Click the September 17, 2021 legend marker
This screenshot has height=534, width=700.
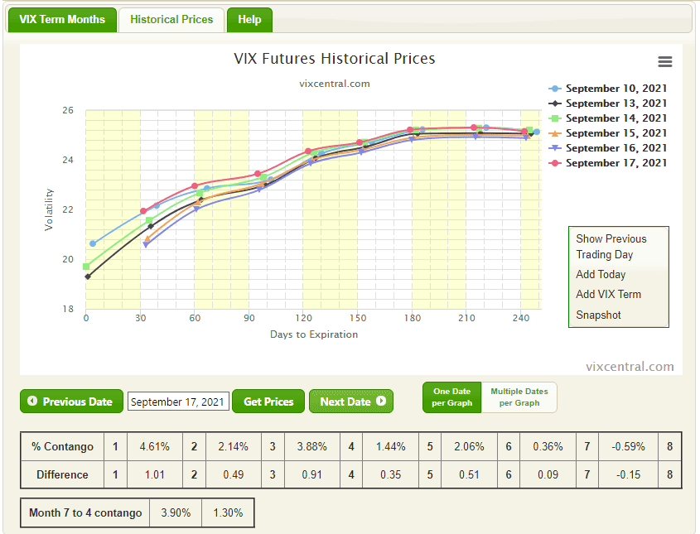pos(555,163)
